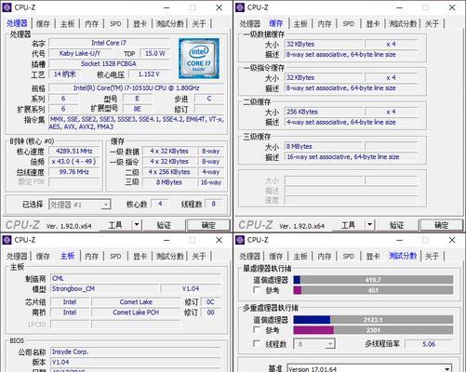Click CPU-Z title icon in the 处理器 window
This screenshot has width=466, height=372.
pyautogui.click(x=7, y=7)
